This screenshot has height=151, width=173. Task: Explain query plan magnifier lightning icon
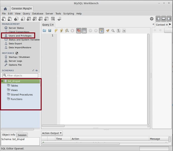point(67,31)
